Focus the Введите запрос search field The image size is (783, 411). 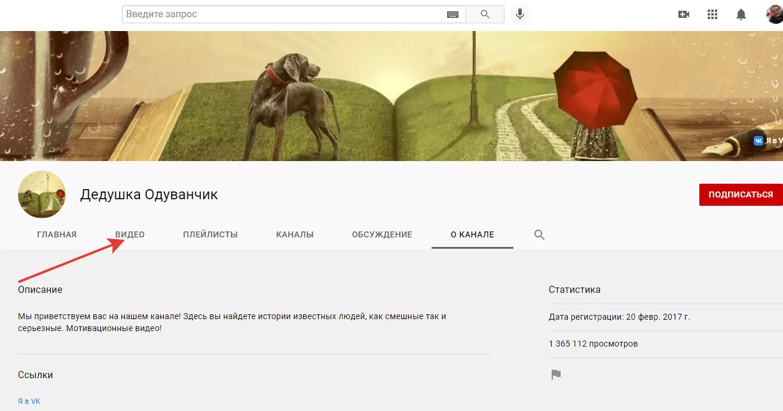pos(293,14)
